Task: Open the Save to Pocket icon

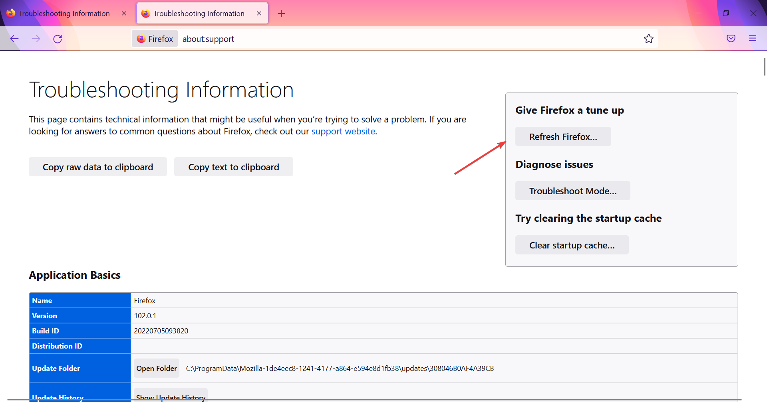Action: (x=731, y=38)
